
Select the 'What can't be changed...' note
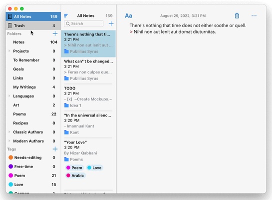pyautogui.click(x=88, y=70)
